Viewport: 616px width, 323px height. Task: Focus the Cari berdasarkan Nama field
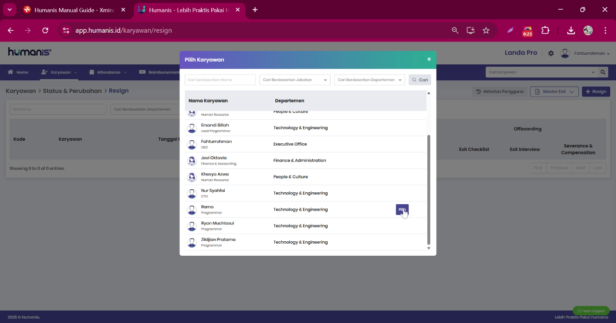tap(220, 80)
